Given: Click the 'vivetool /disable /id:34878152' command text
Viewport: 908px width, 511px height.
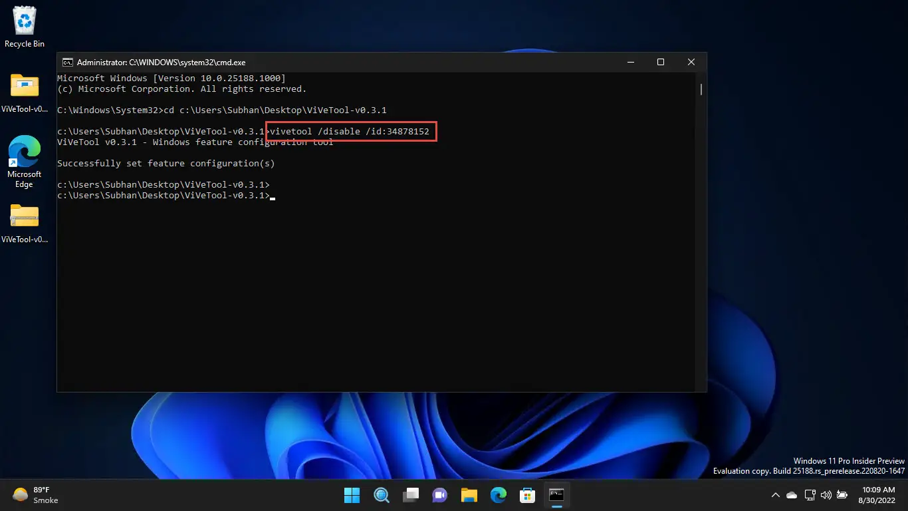Looking at the screenshot, I should click(x=350, y=132).
